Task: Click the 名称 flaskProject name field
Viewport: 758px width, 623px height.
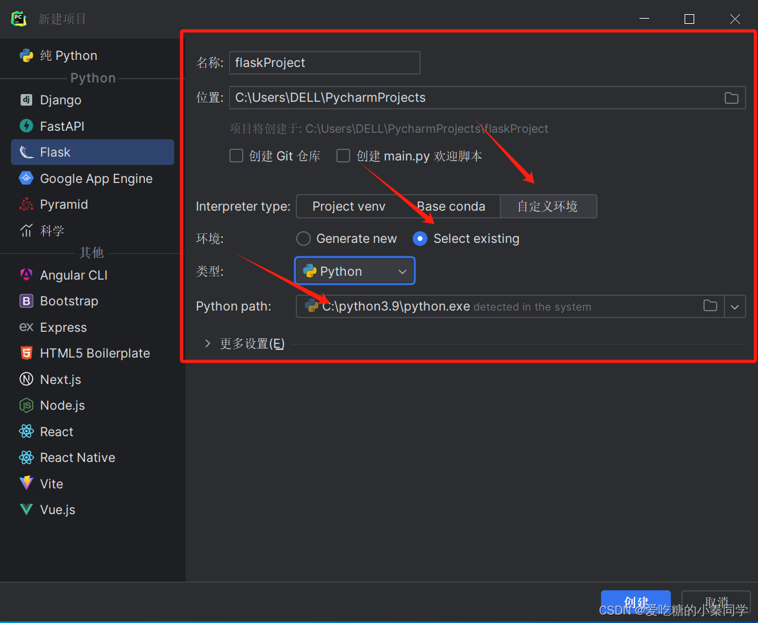Action: click(x=325, y=63)
